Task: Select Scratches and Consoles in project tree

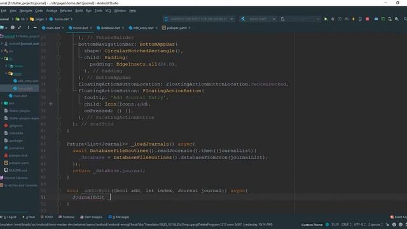Action: coord(19,185)
